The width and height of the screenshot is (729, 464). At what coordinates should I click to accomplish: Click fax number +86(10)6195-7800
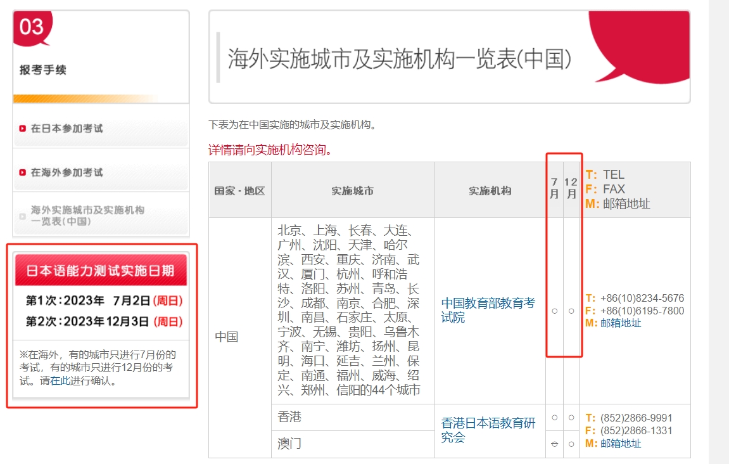tap(642, 311)
